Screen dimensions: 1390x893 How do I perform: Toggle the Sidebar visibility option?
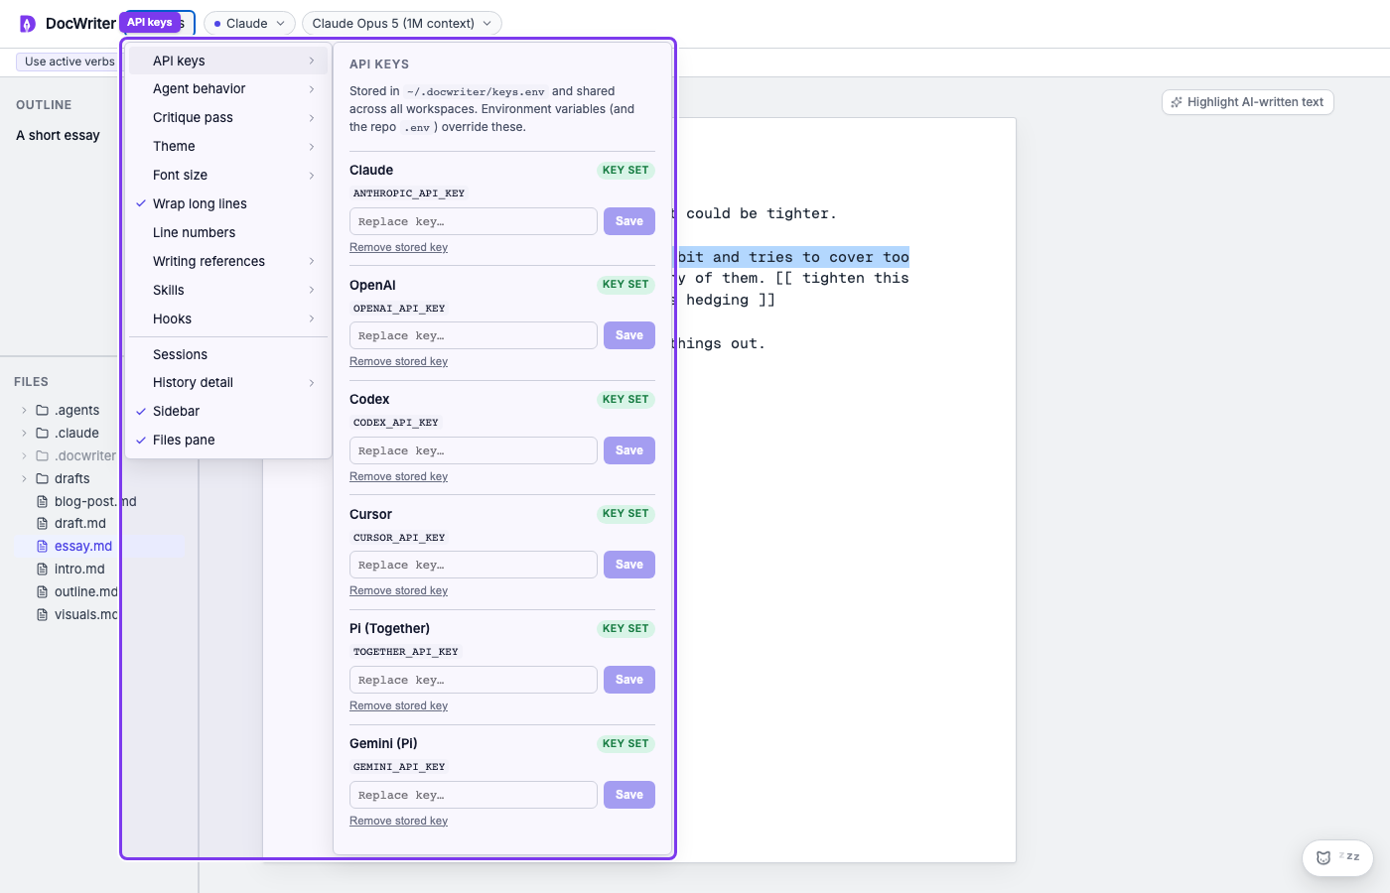(x=228, y=411)
